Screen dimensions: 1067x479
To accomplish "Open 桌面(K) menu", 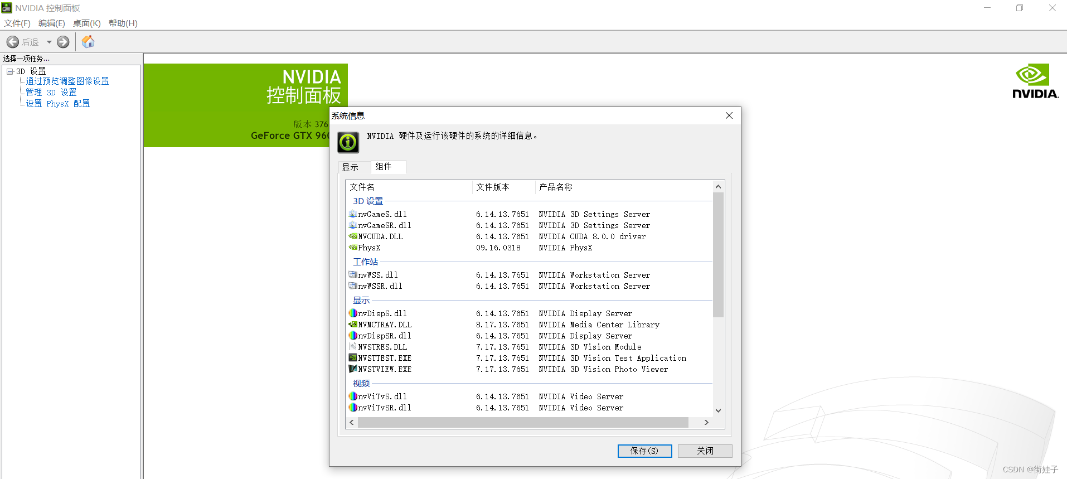I will point(87,23).
